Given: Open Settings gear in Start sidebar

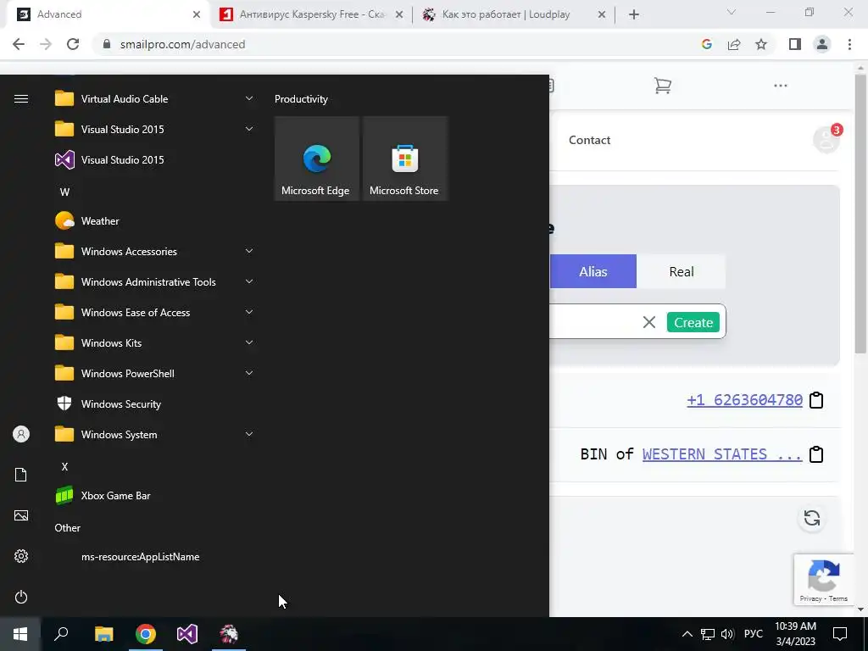Looking at the screenshot, I should [x=21, y=556].
